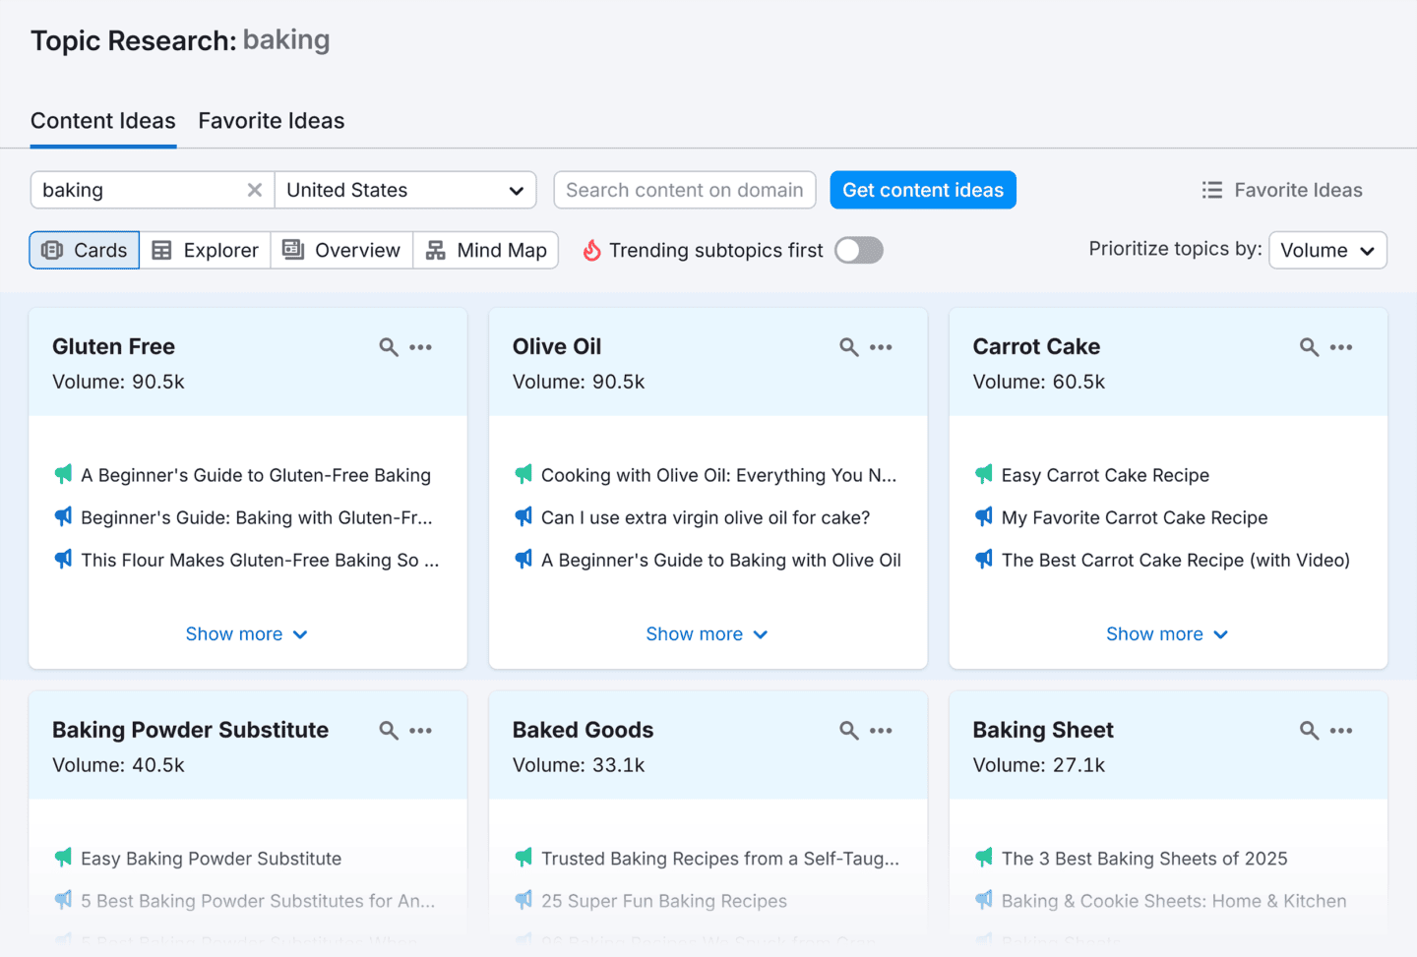Click megaphone icon beside 'A Beginner's Guide to Gluten-Free Baking'
The height and width of the screenshot is (957, 1417).
pos(64,475)
